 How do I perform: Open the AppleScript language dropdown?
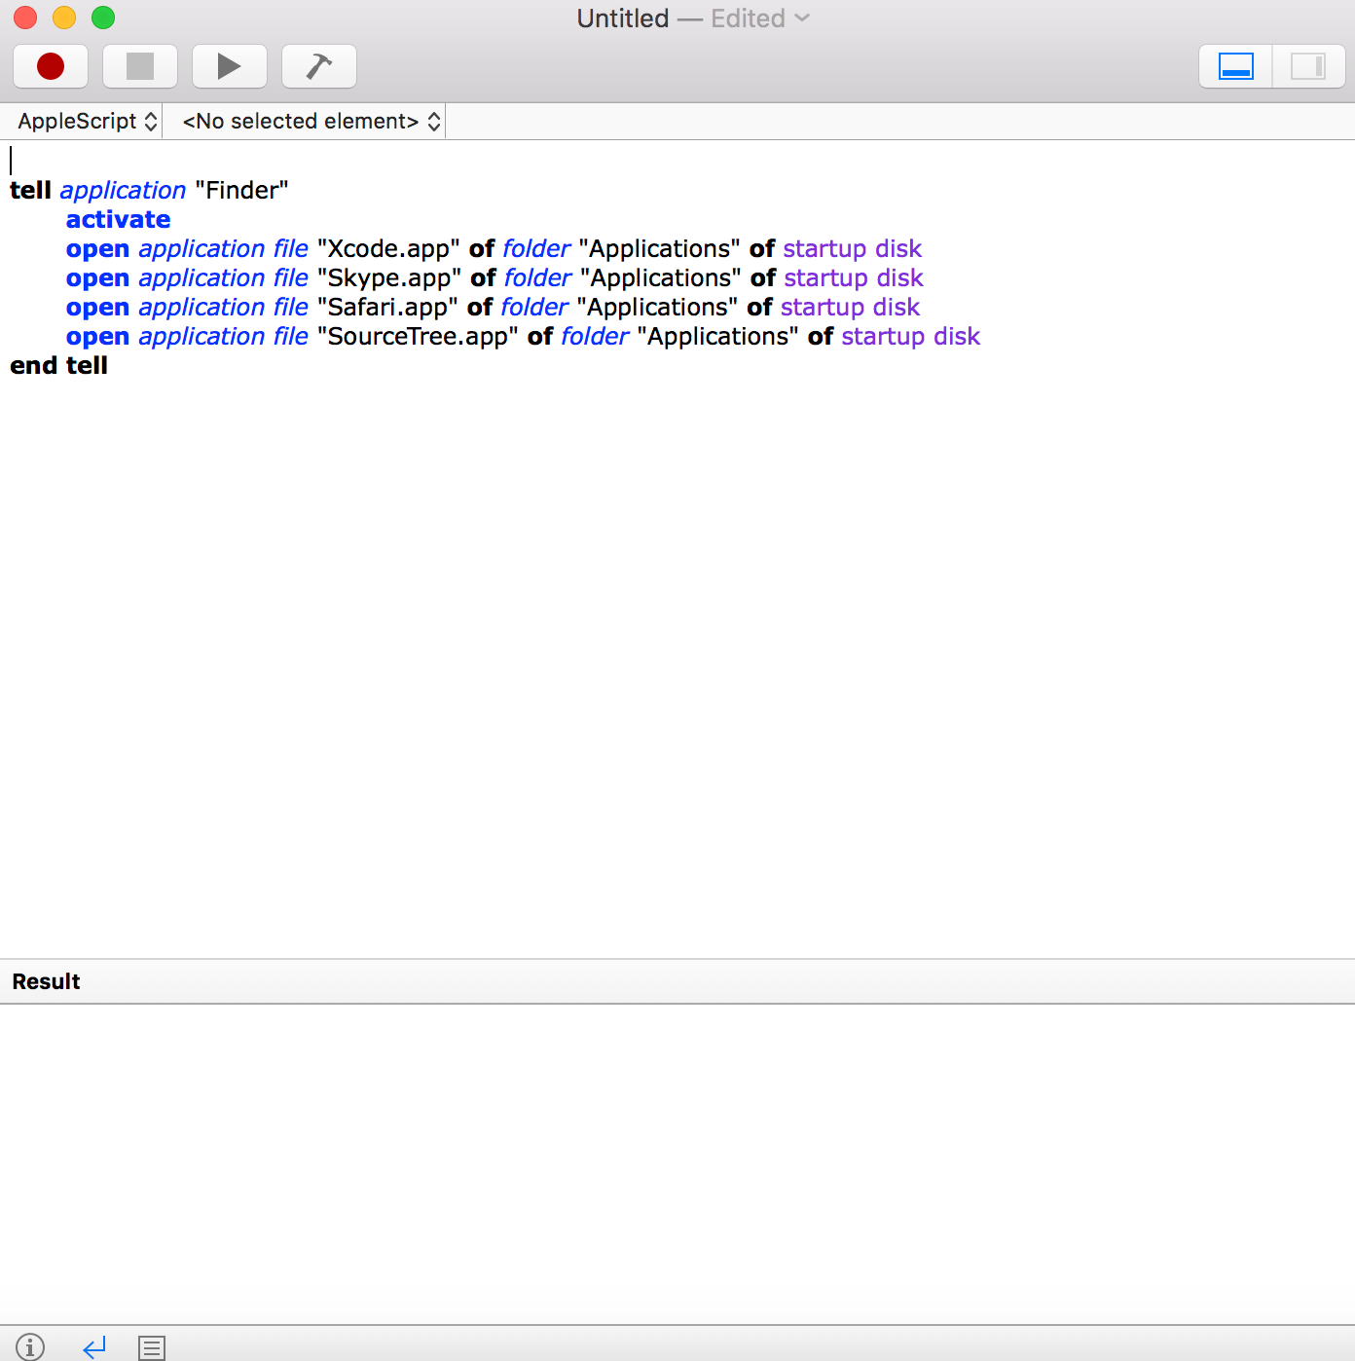tap(88, 122)
